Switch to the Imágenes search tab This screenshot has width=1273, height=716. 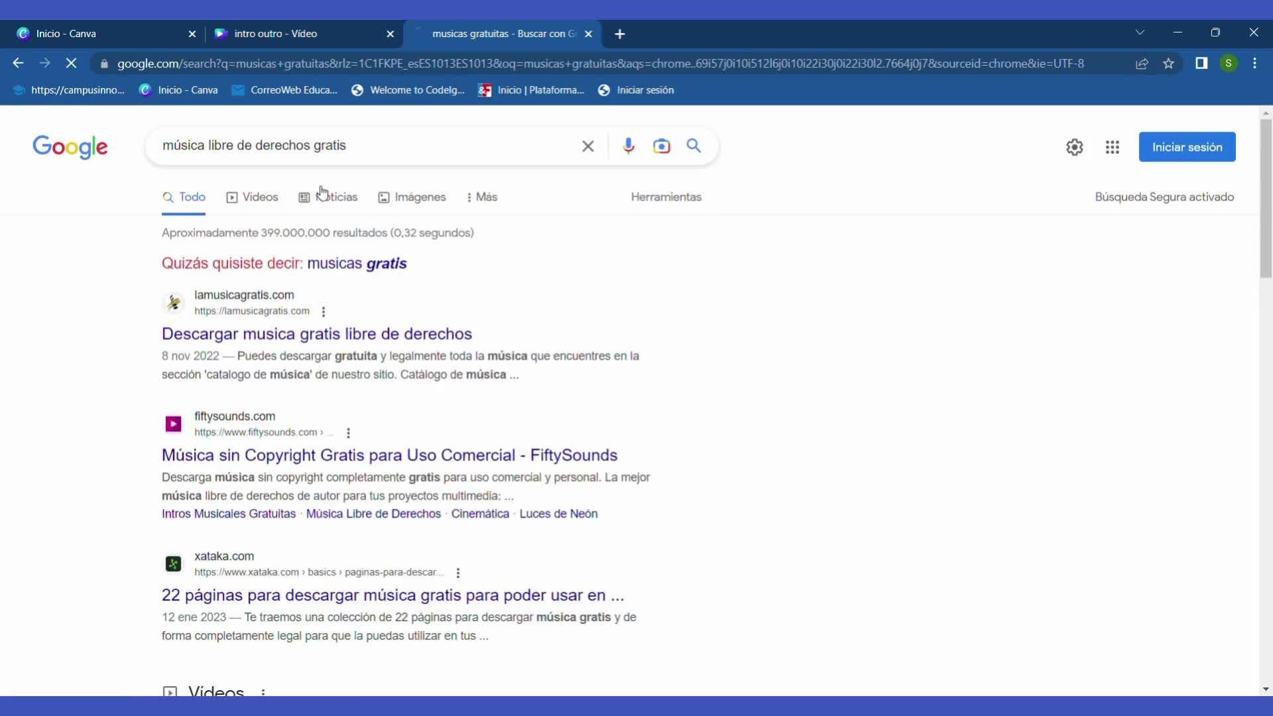point(412,197)
